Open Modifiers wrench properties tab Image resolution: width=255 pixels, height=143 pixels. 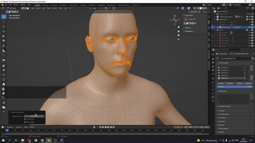pos(213,82)
